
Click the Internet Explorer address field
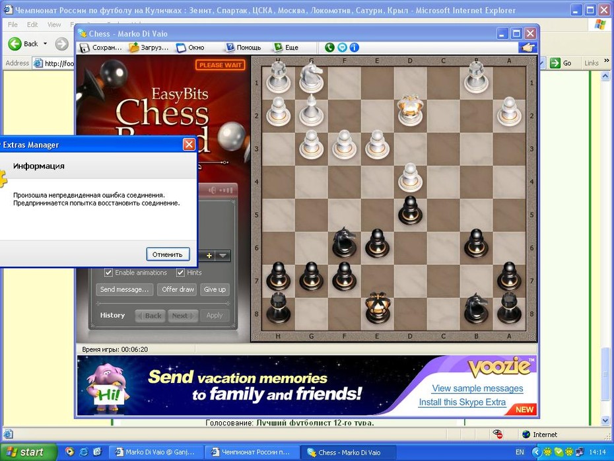(53, 63)
